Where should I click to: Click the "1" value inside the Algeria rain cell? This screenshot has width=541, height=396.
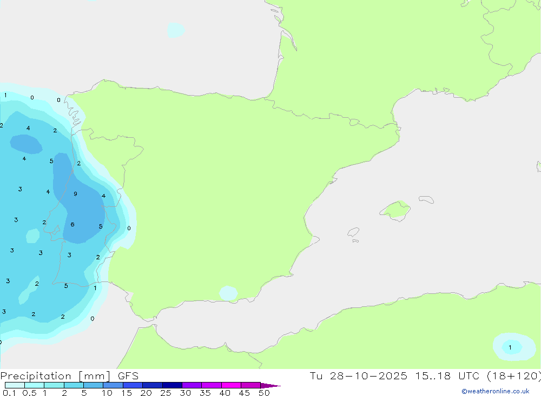click(510, 347)
